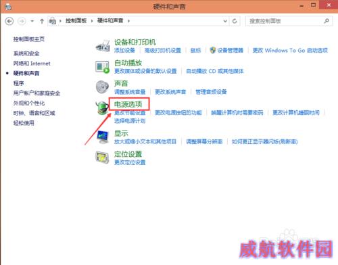This screenshot has height=265, width=338.
Task: Open 控制面板主页 in the sidebar
Action: (29, 39)
